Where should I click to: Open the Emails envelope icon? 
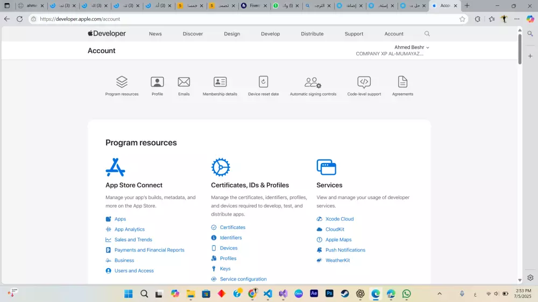184,82
